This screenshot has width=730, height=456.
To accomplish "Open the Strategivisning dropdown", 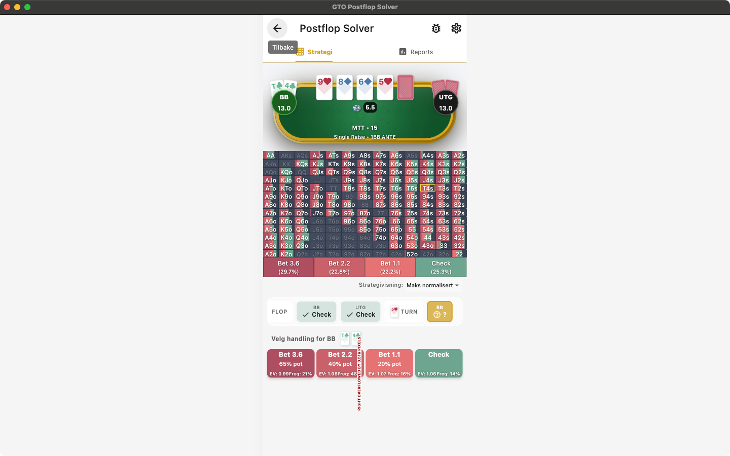I will pos(432,285).
